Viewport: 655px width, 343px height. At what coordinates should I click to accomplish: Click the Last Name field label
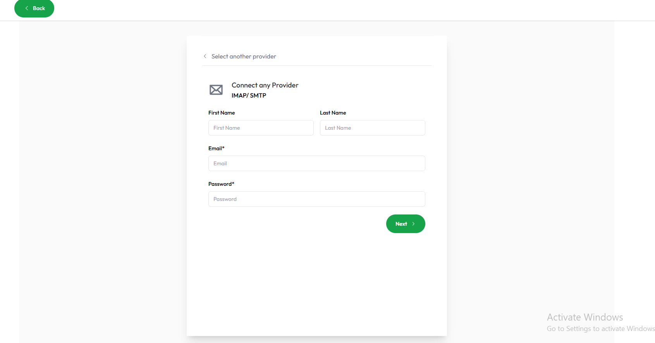pyautogui.click(x=333, y=113)
